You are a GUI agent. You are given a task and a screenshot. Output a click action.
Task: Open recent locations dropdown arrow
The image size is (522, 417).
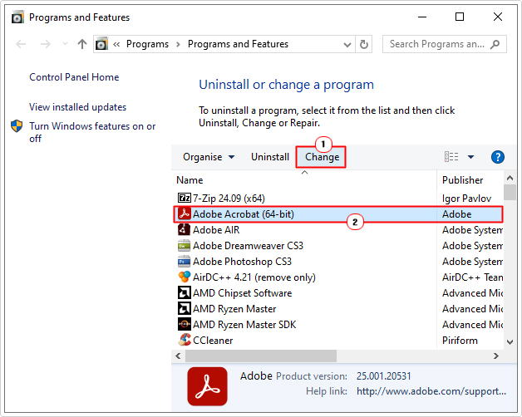[65, 44]
